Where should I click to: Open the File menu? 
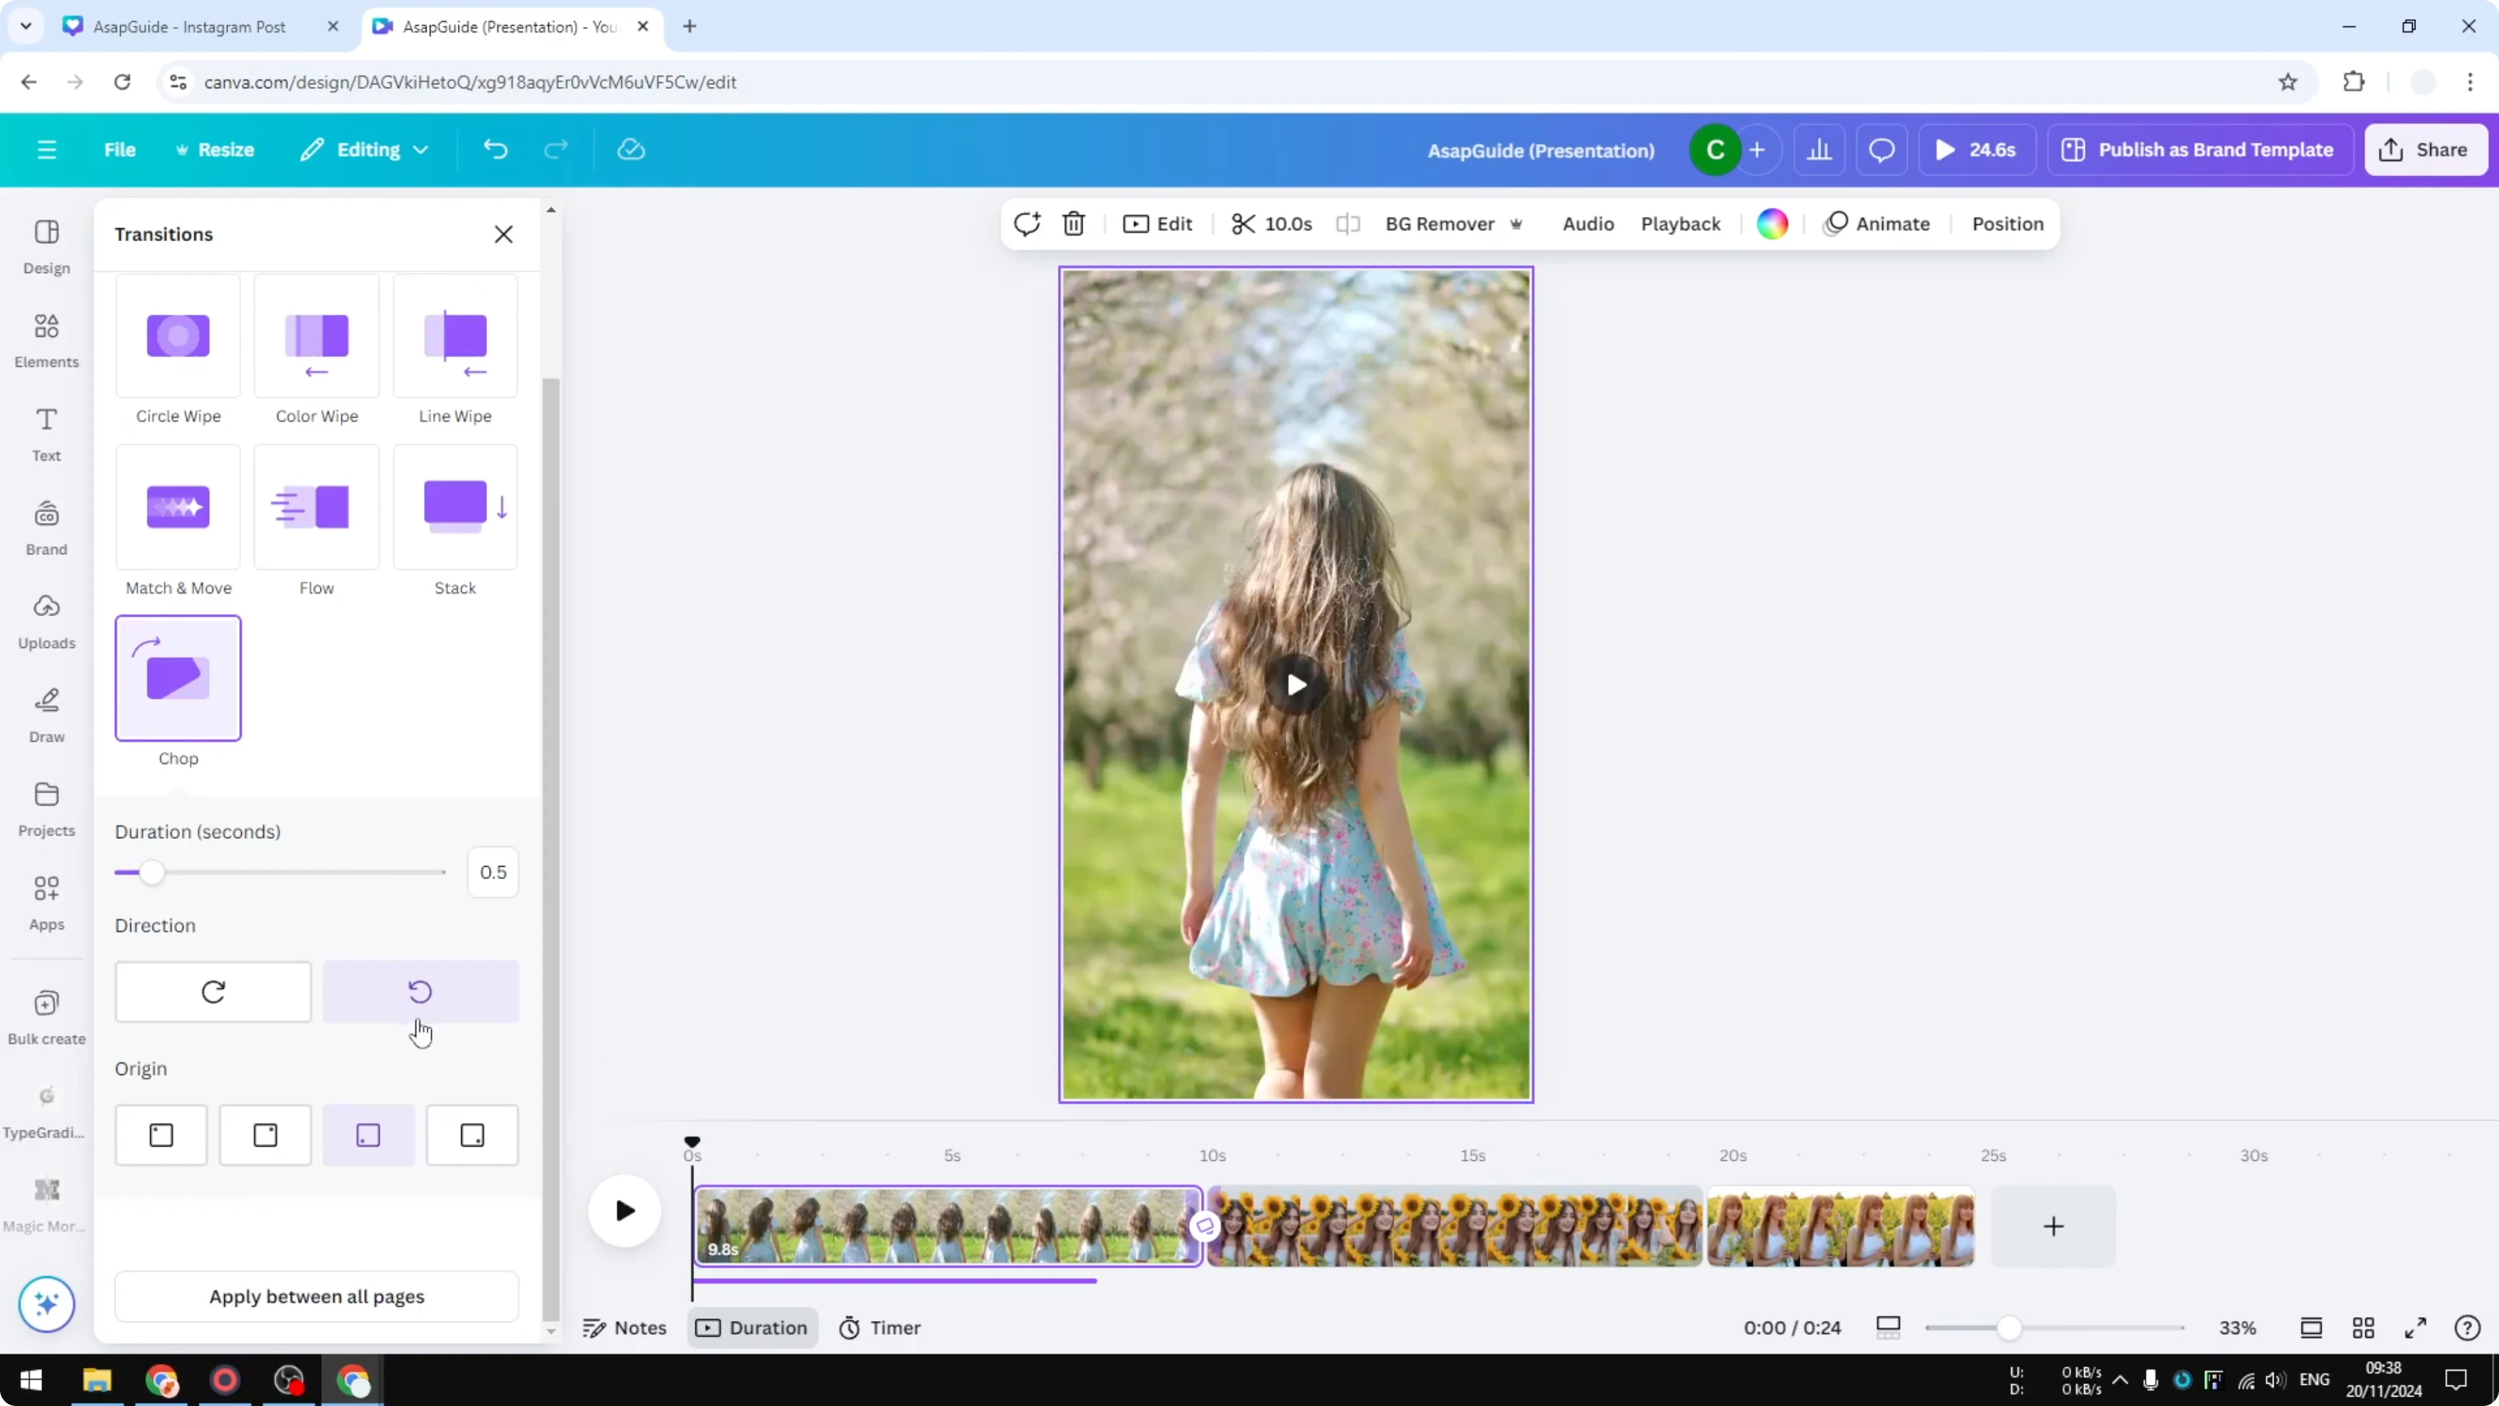pyautogui.click(x=120, y=149)
